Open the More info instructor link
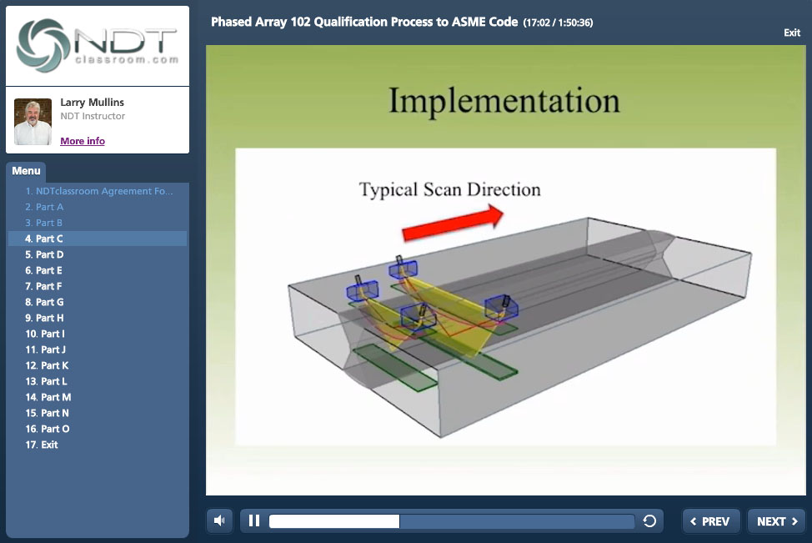This screenshot has height=543, width=812. [x=83, y=141]
